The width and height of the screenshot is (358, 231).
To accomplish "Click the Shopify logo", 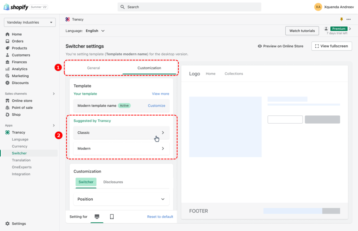I will point(16,7).
